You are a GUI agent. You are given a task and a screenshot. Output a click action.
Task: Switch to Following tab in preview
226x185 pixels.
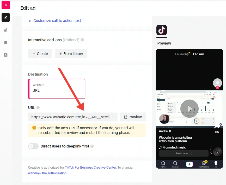pos(182,54)
